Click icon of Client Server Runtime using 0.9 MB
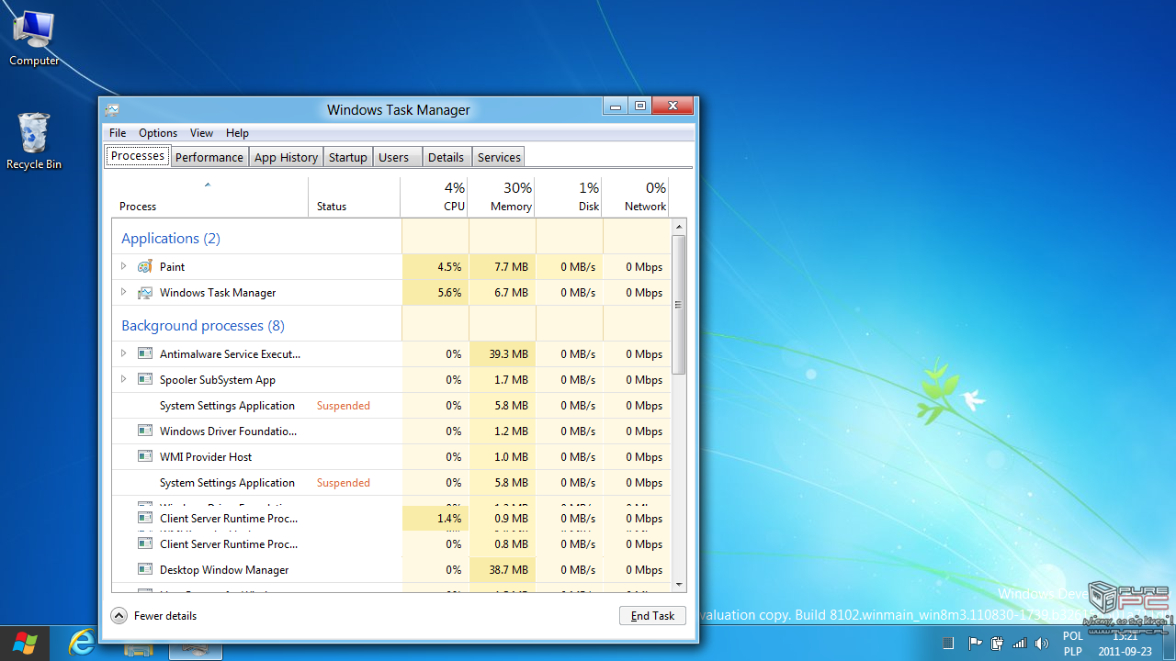Image resolution: width=1176 pixels, height=661 pixels. point(145,519)
